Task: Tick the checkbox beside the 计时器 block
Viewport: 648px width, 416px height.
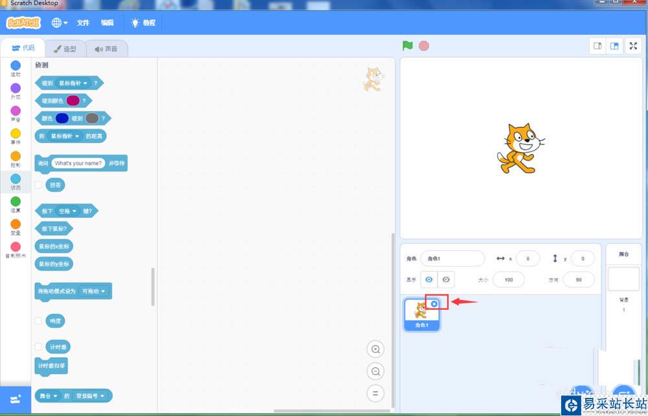Action: coord(38,347)
